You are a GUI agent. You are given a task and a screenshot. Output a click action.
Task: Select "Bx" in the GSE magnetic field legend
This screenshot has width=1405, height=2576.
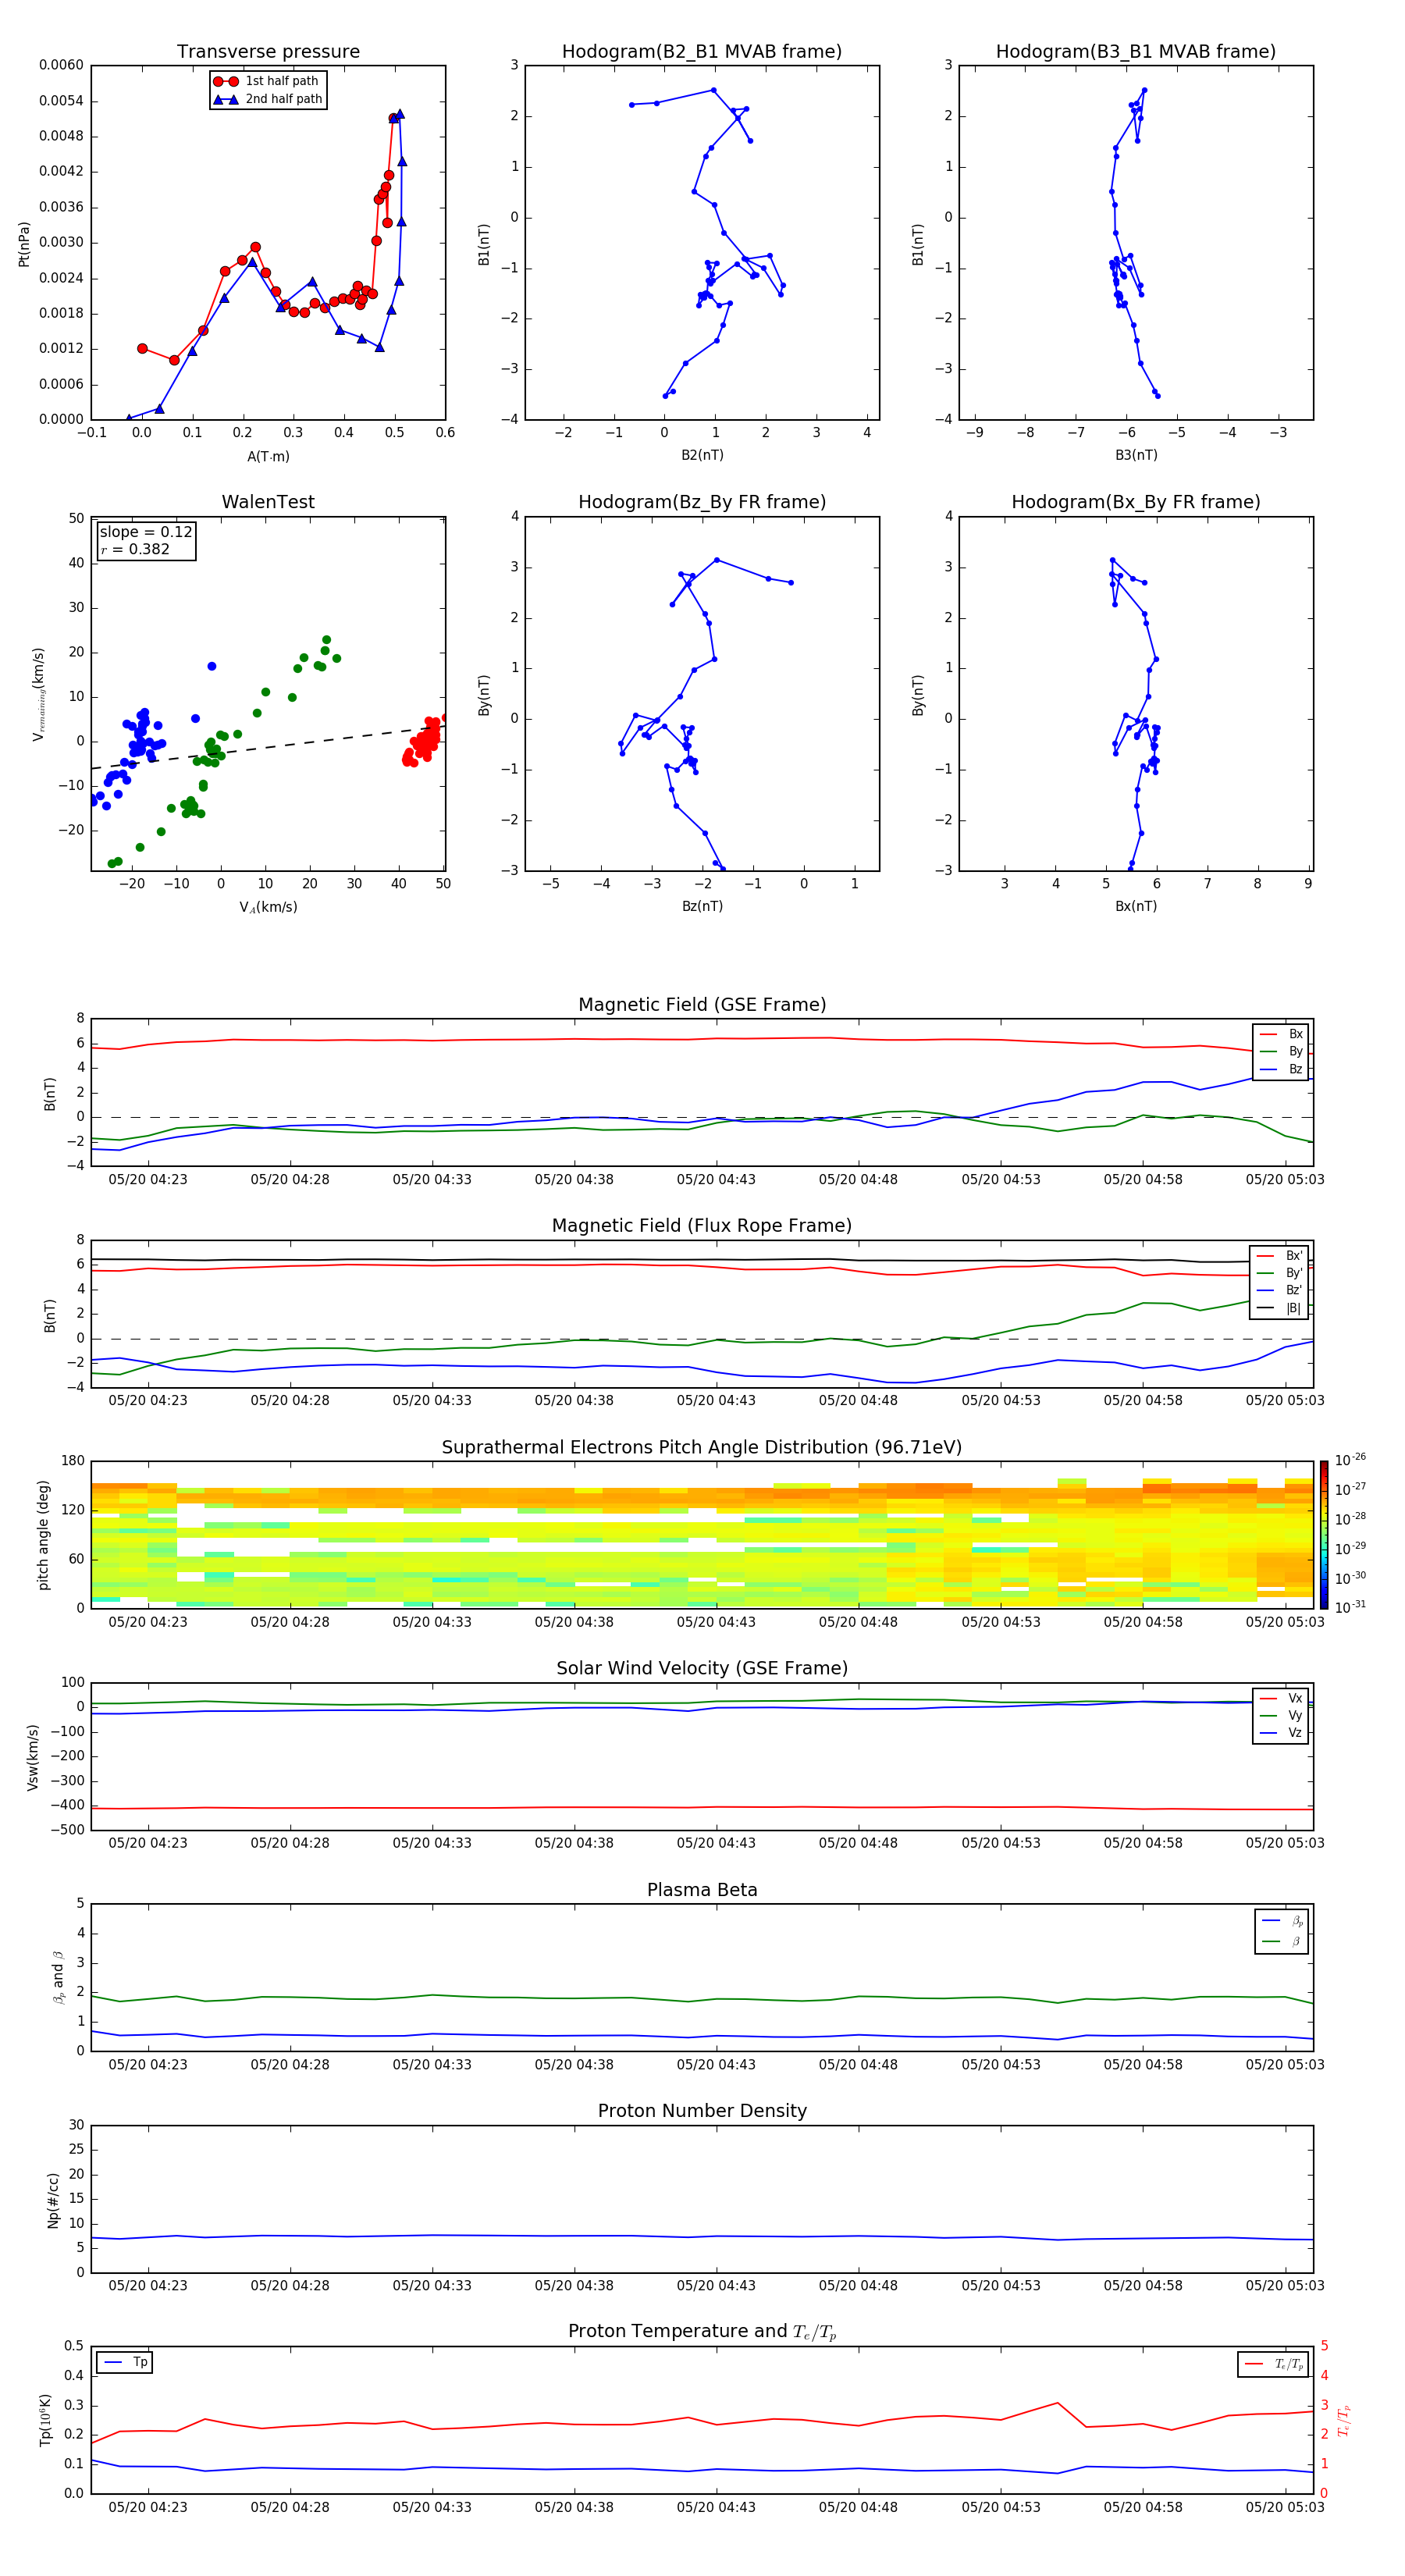click(x=1281, y=1034)
